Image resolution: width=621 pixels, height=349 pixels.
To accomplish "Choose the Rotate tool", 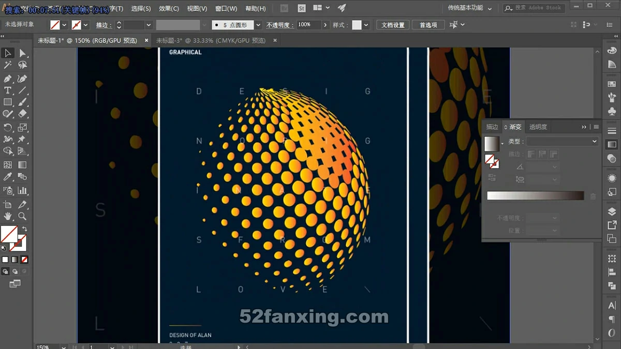I will point(8,128).
